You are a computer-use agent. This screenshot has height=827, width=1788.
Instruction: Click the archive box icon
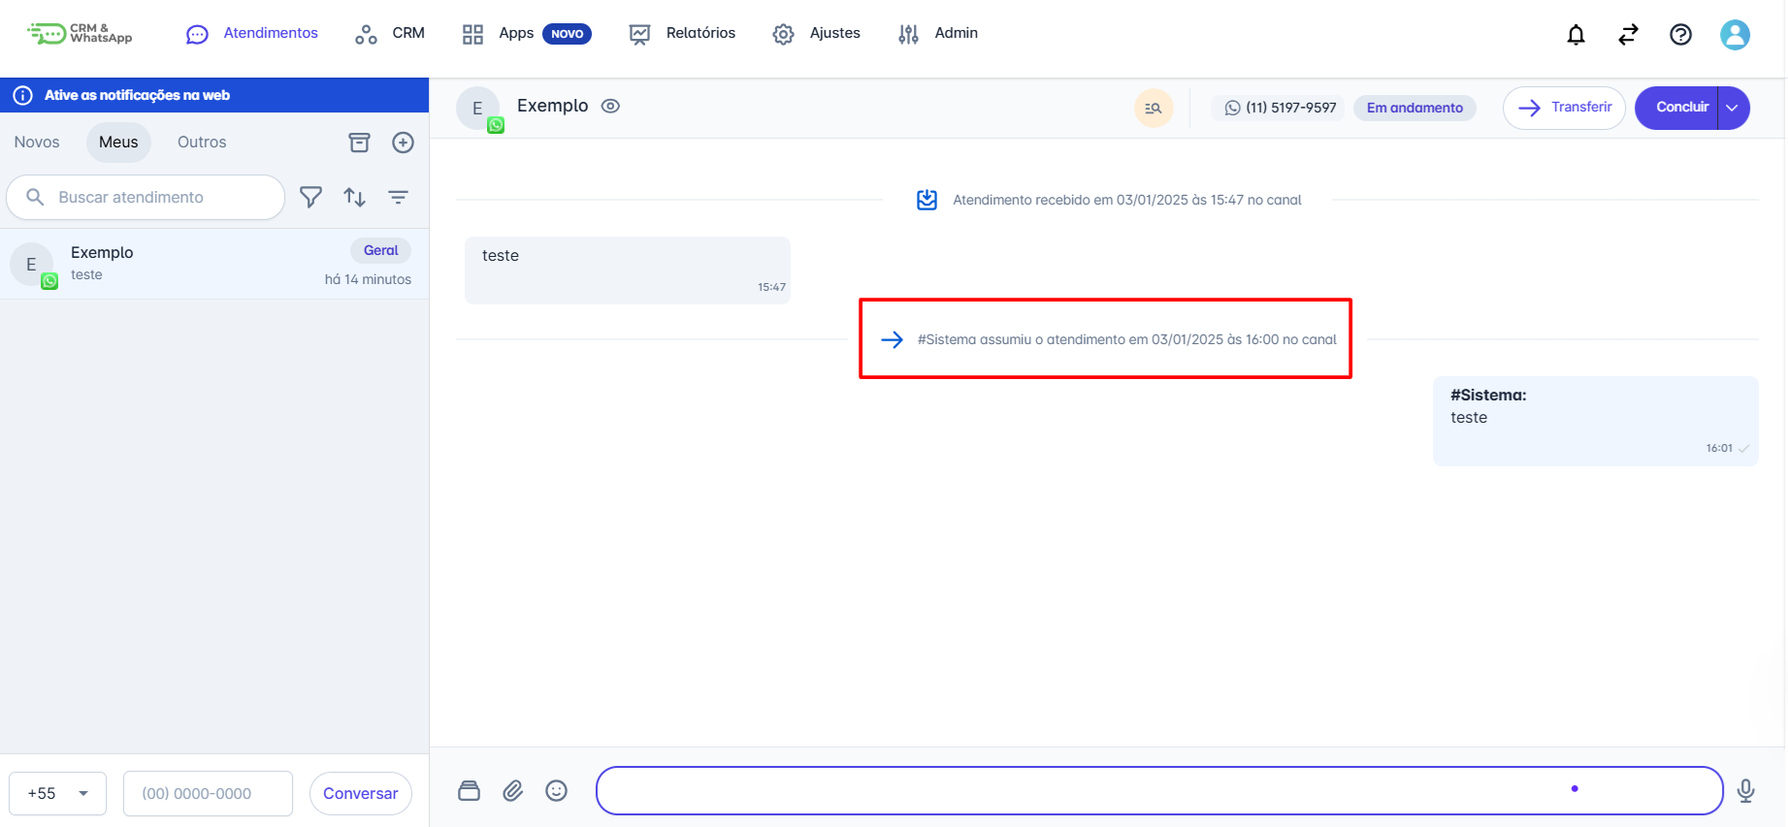tap(359, 143)
